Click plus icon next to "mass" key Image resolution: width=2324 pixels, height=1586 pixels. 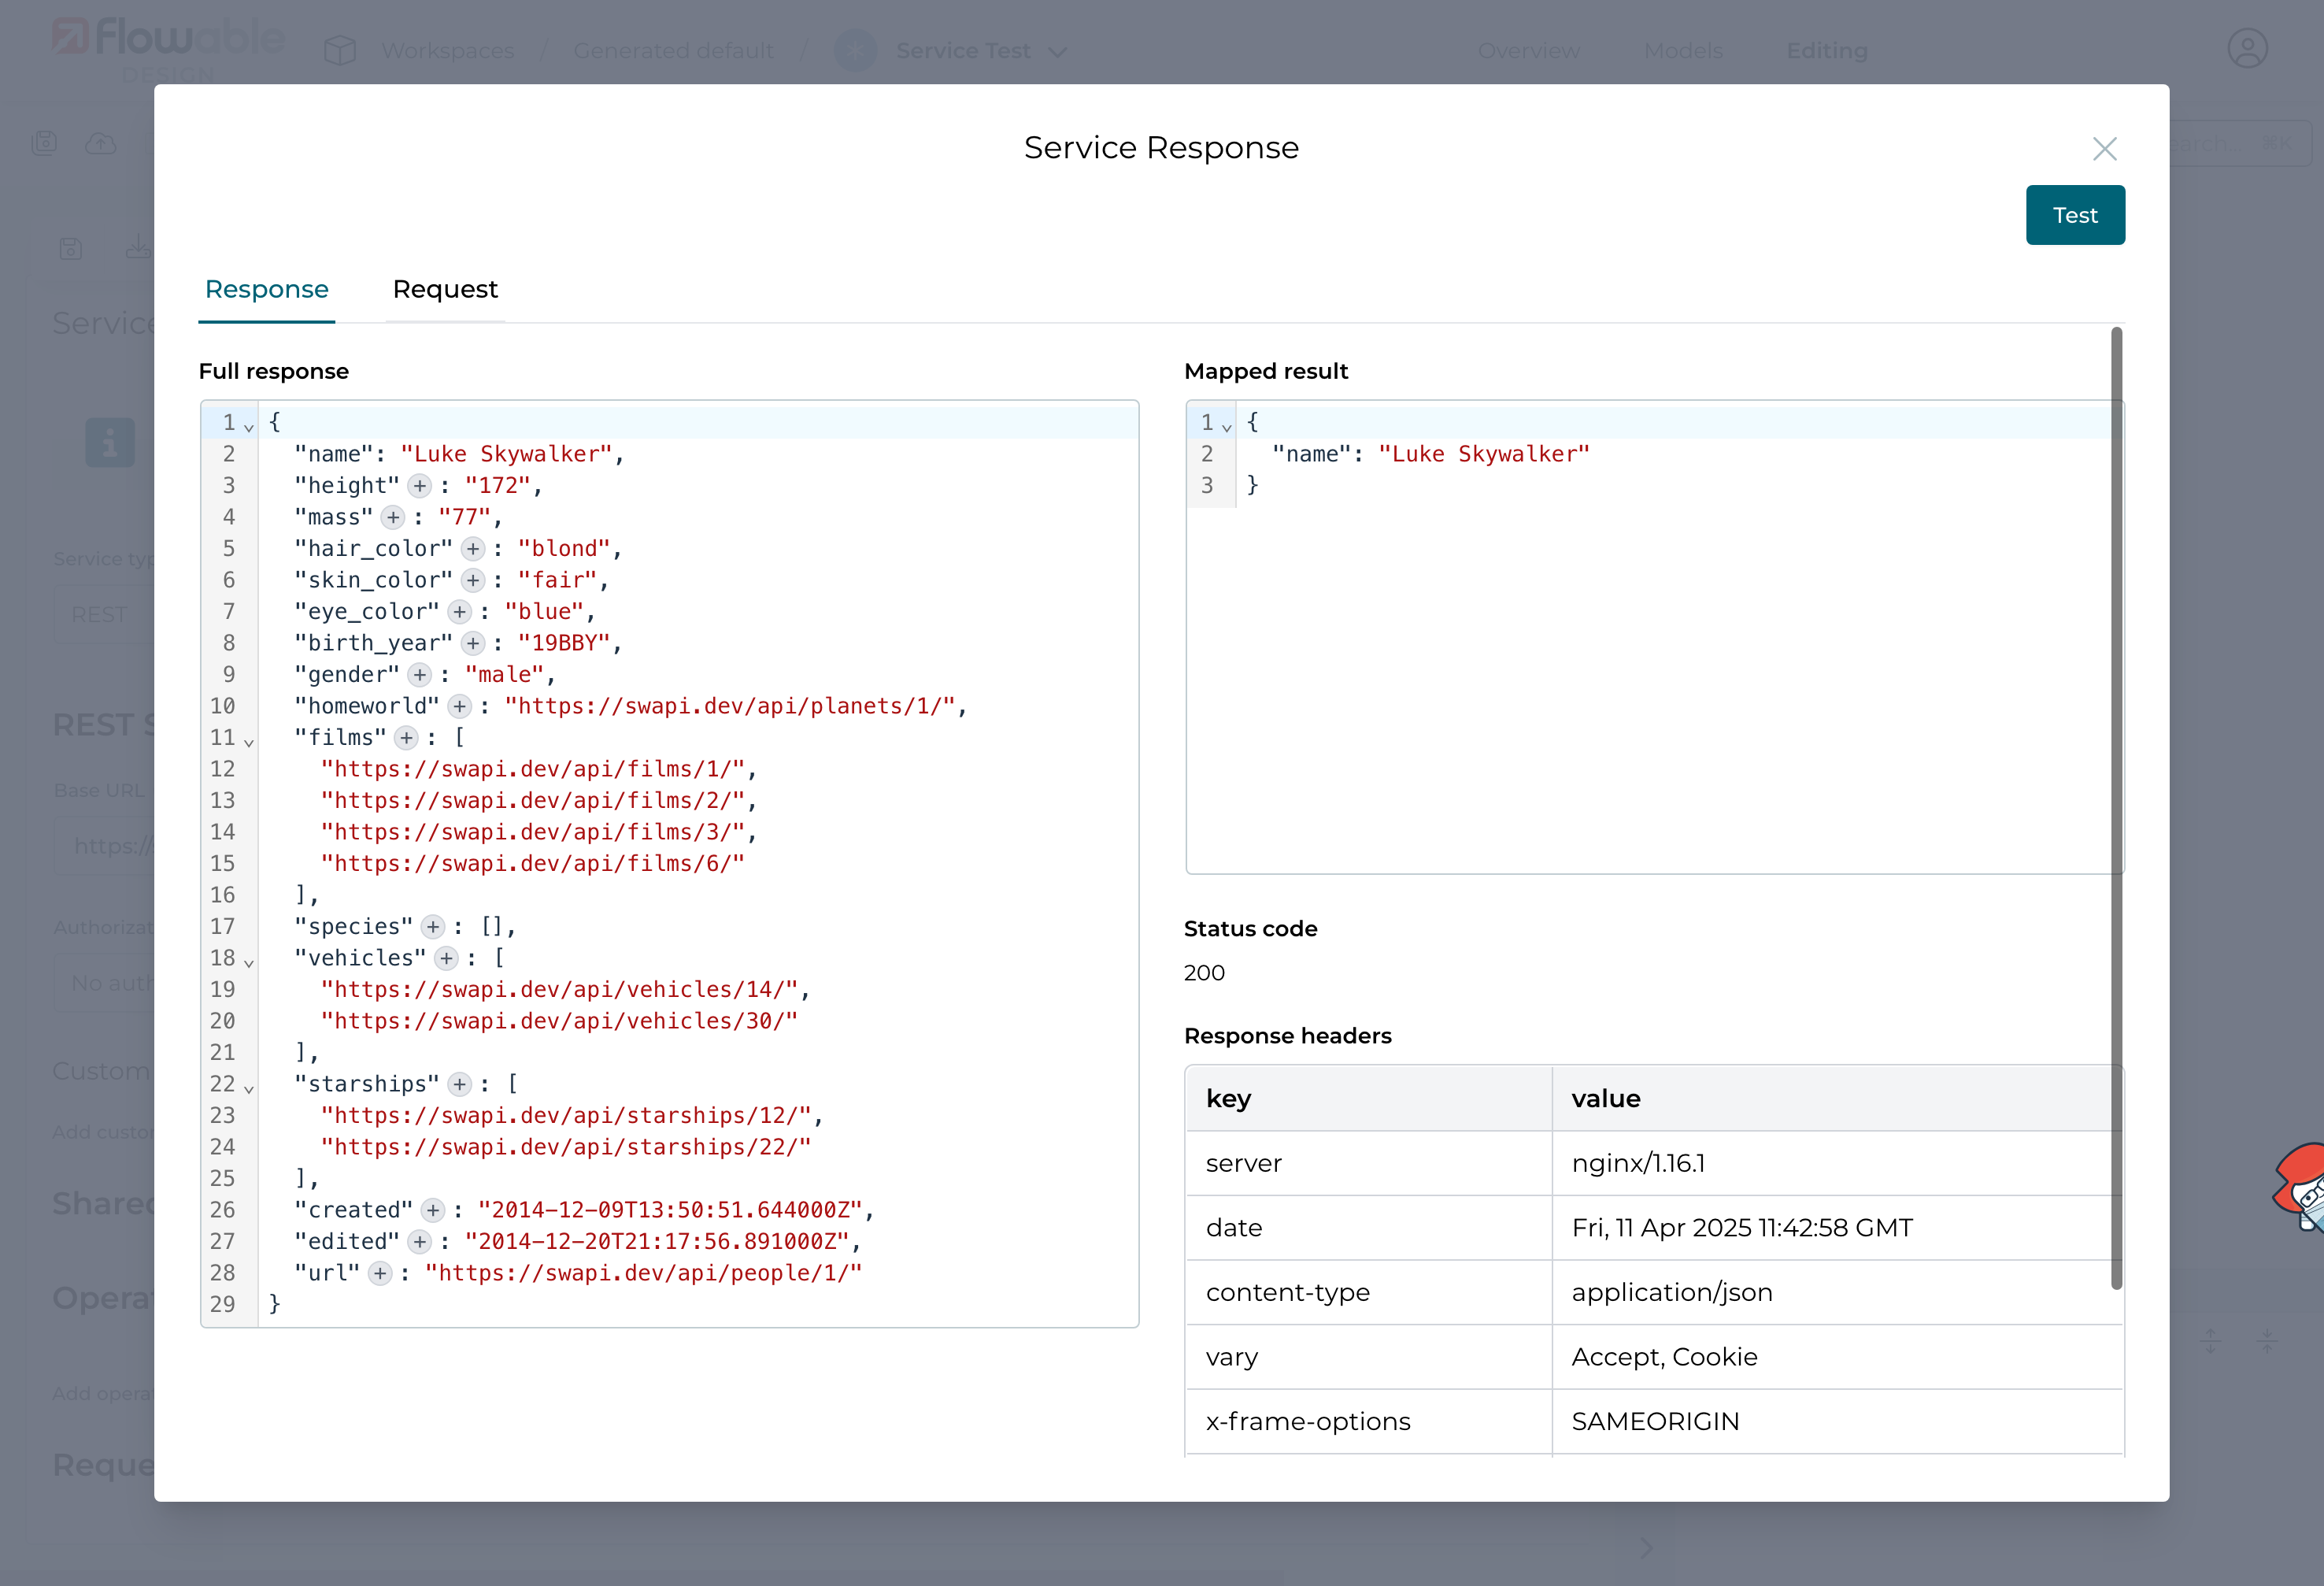point(393,517)
